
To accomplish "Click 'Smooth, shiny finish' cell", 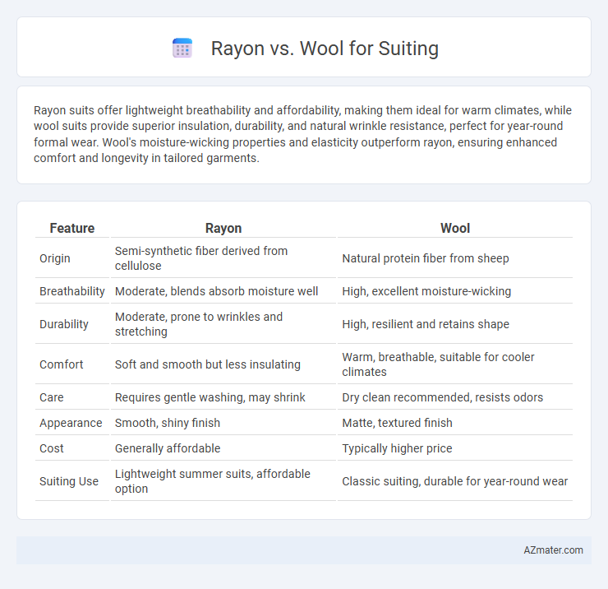I will 223,423.
